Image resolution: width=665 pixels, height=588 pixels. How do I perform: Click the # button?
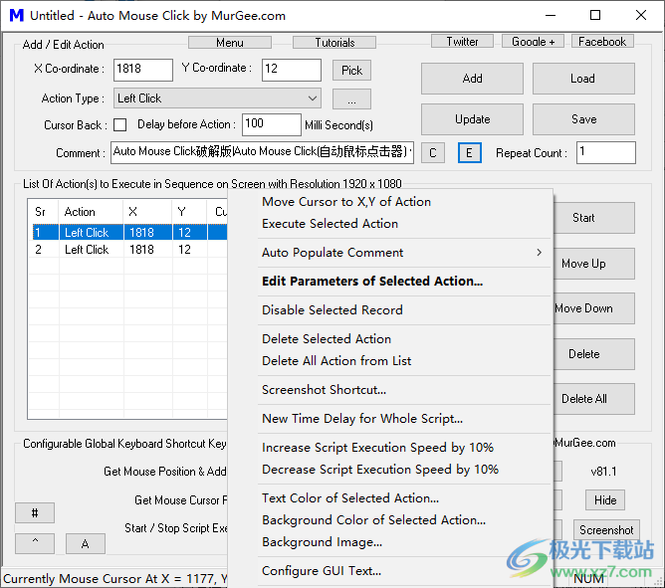[35, 513]
